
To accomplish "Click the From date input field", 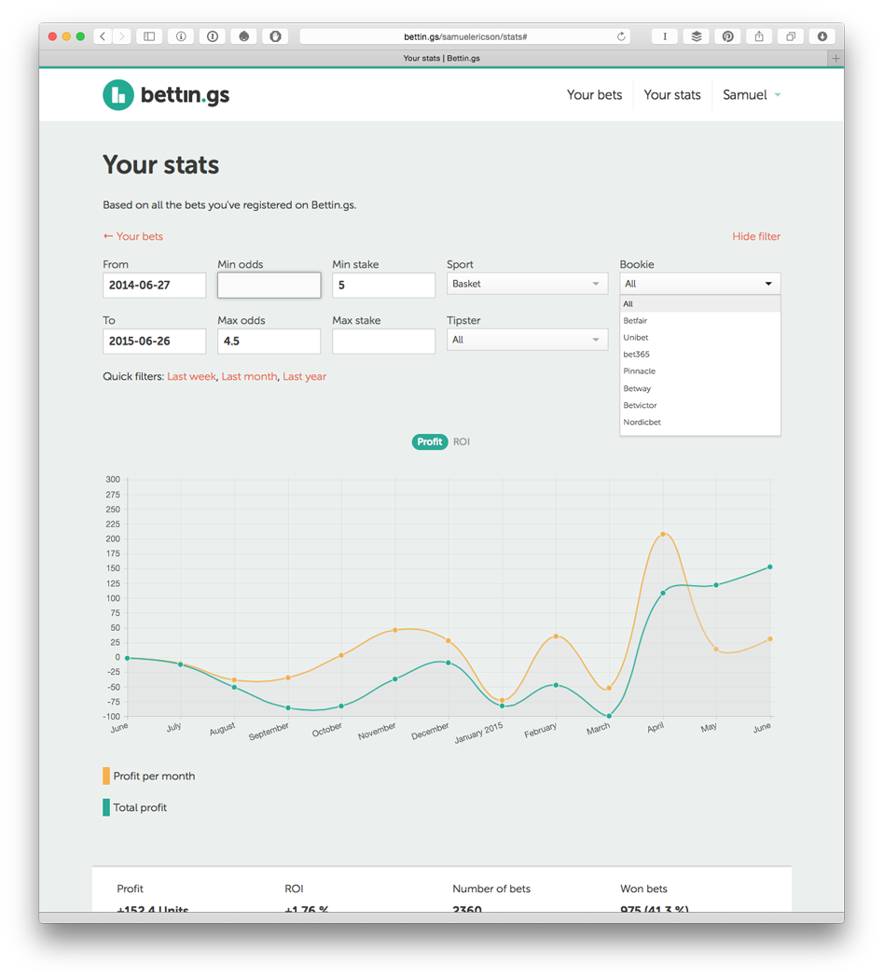I will coord(154,285).
